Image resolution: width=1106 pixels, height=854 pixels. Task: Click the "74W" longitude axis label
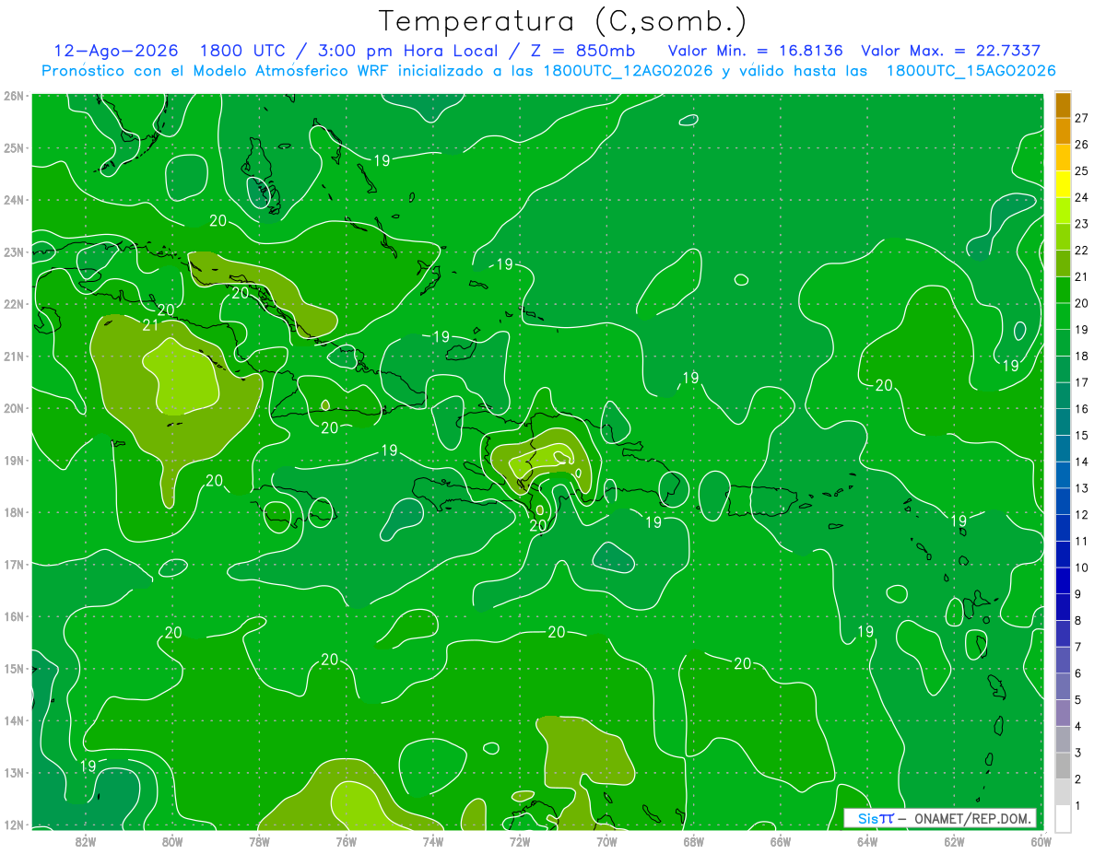[x=433, y=841]
